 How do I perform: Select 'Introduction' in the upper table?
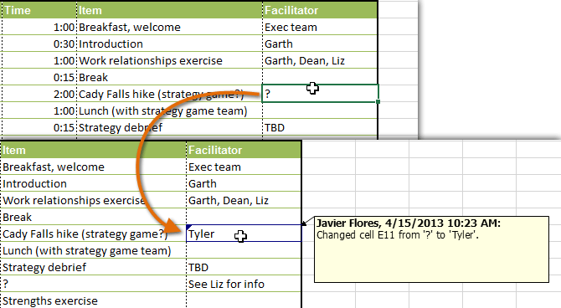(169, 44)
